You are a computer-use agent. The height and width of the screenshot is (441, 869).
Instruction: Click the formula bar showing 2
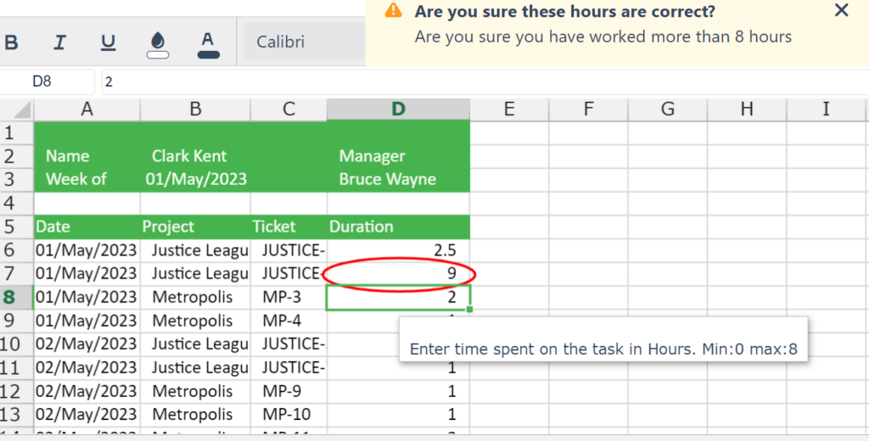485,82
